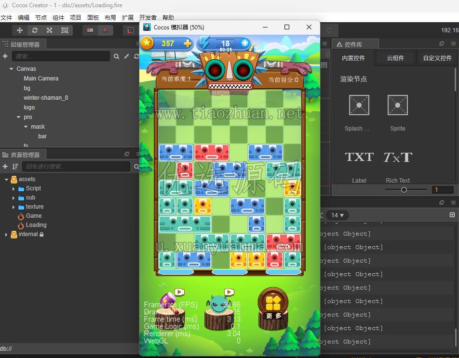Select the Main Camera node
This screenshot has height=358, width=459.
tap(41, 79)
